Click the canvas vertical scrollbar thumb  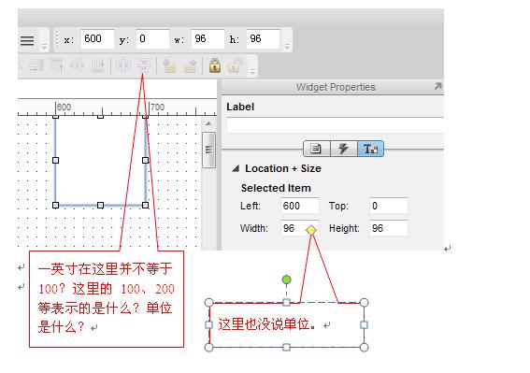(x=208, y=150)
